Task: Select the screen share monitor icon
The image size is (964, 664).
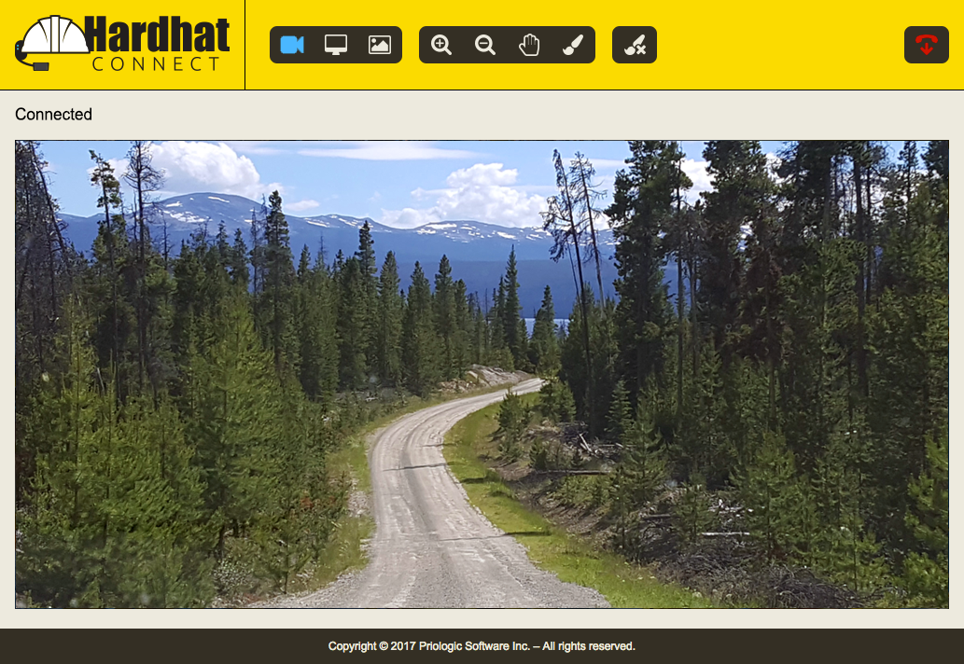Action: coord(336,45)
